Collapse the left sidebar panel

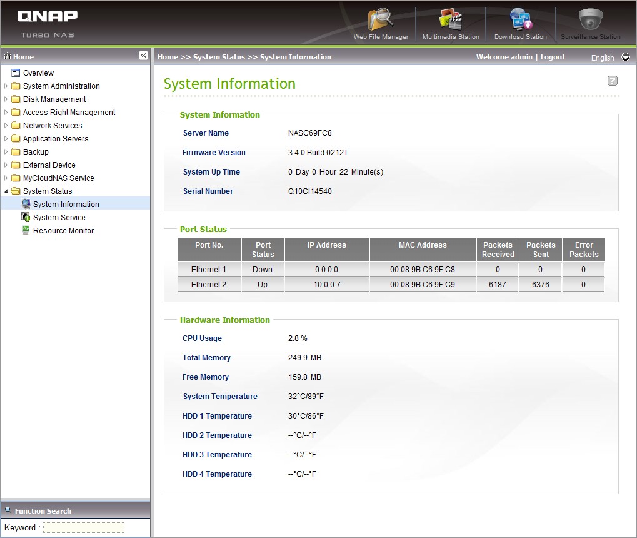click(x=143, y=56)
